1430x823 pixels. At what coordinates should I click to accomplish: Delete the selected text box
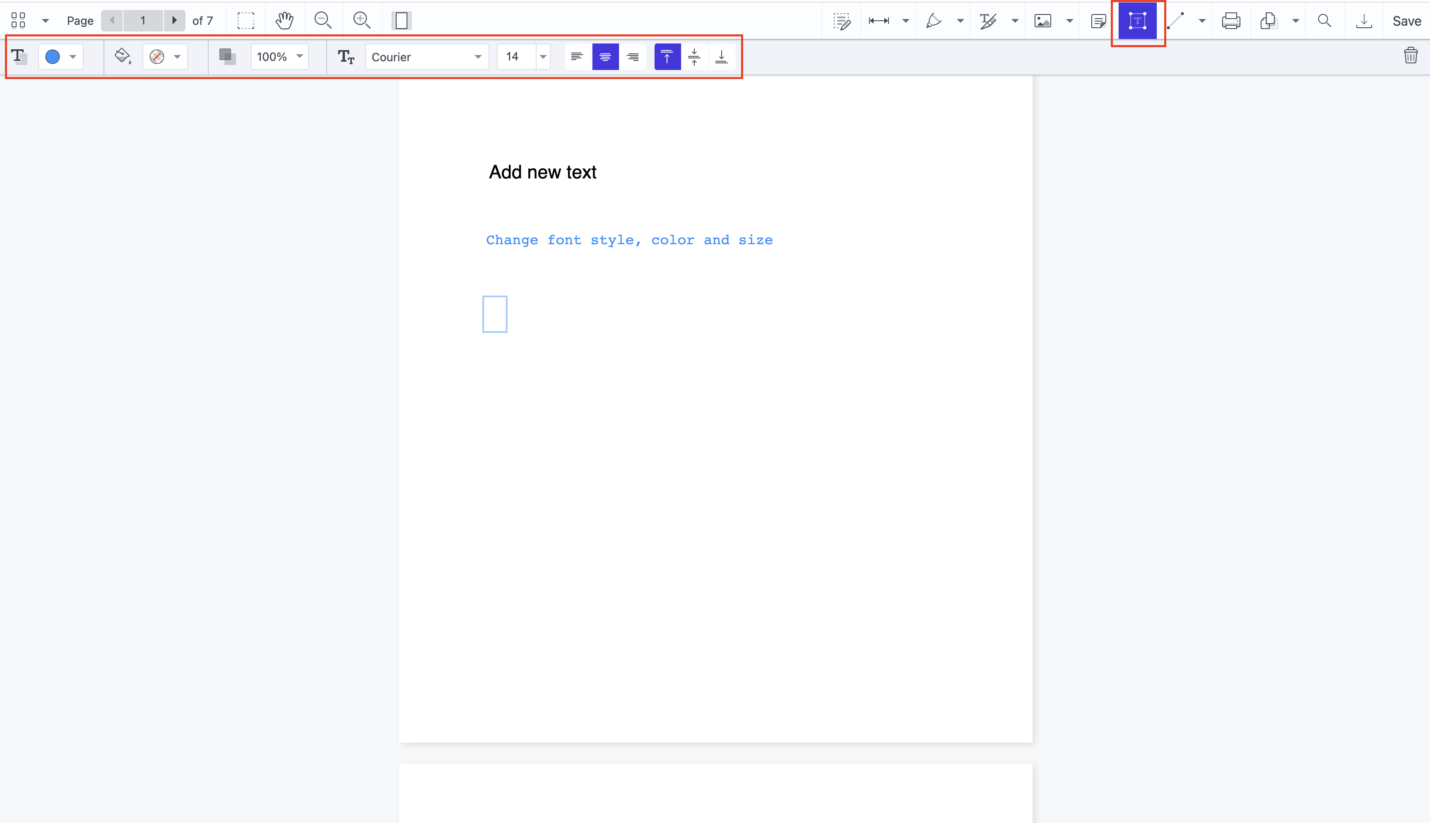point(1411,55)
